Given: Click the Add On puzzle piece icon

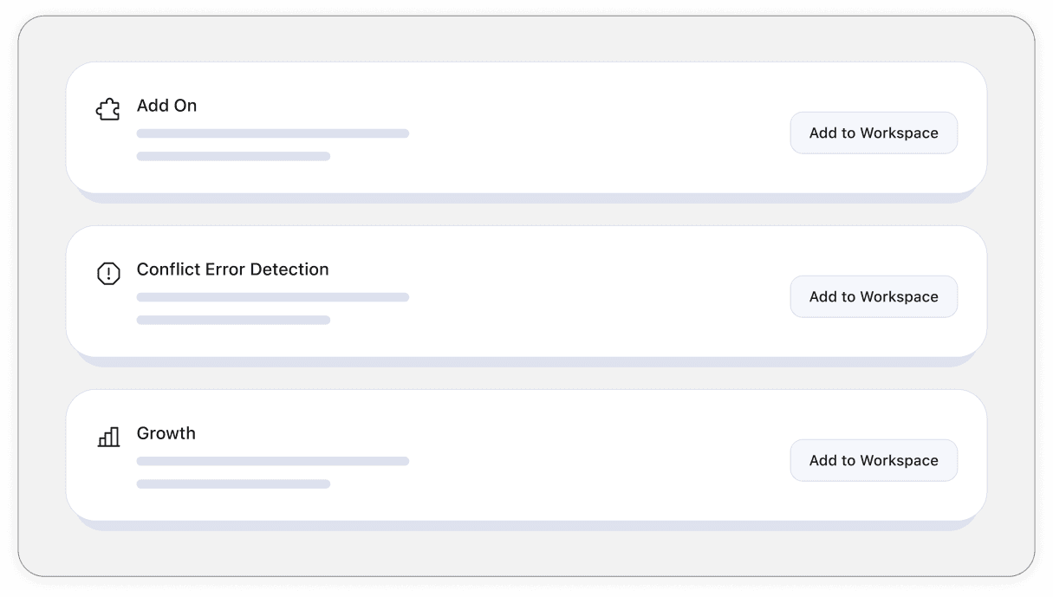Looking at the screenshot, I should [x=107, y=109].
